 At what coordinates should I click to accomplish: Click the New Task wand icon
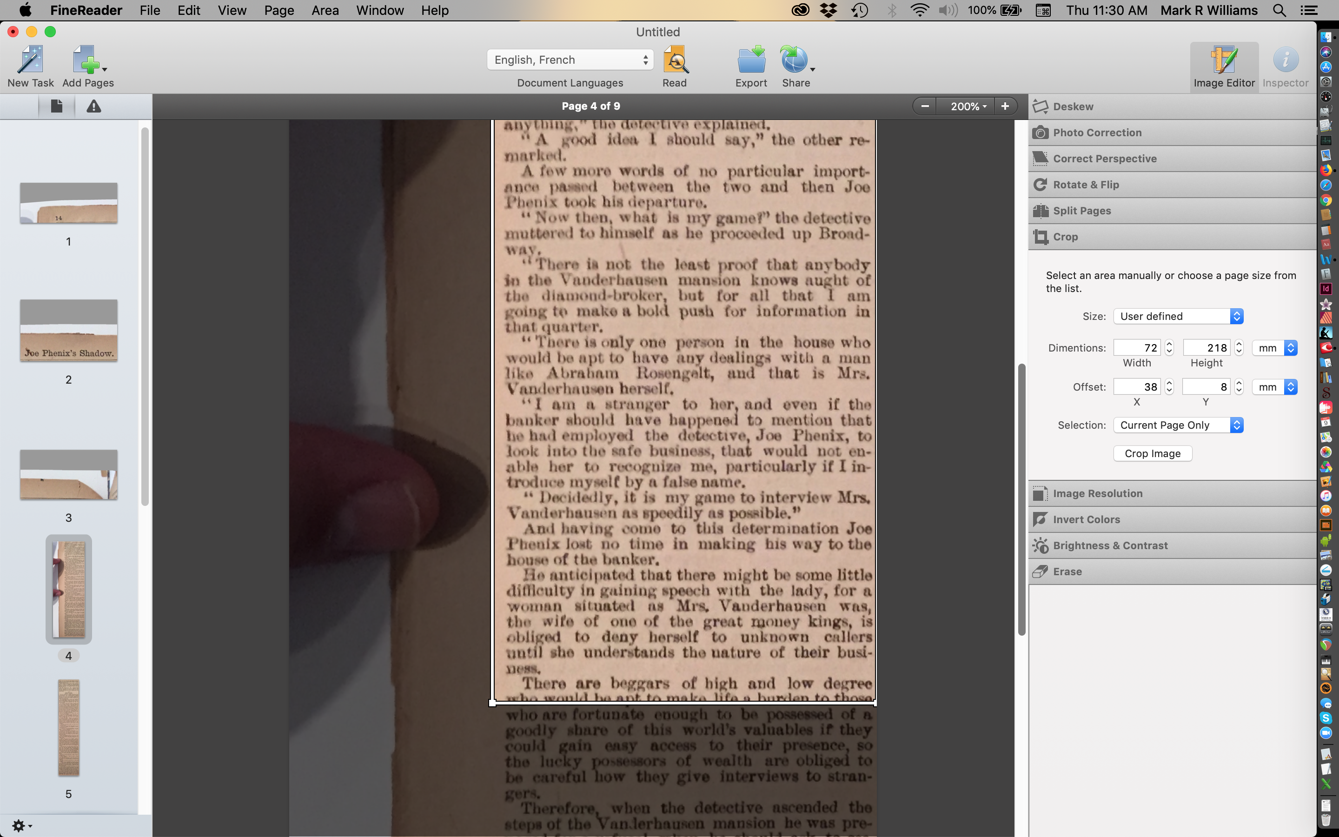pos(30,60)
